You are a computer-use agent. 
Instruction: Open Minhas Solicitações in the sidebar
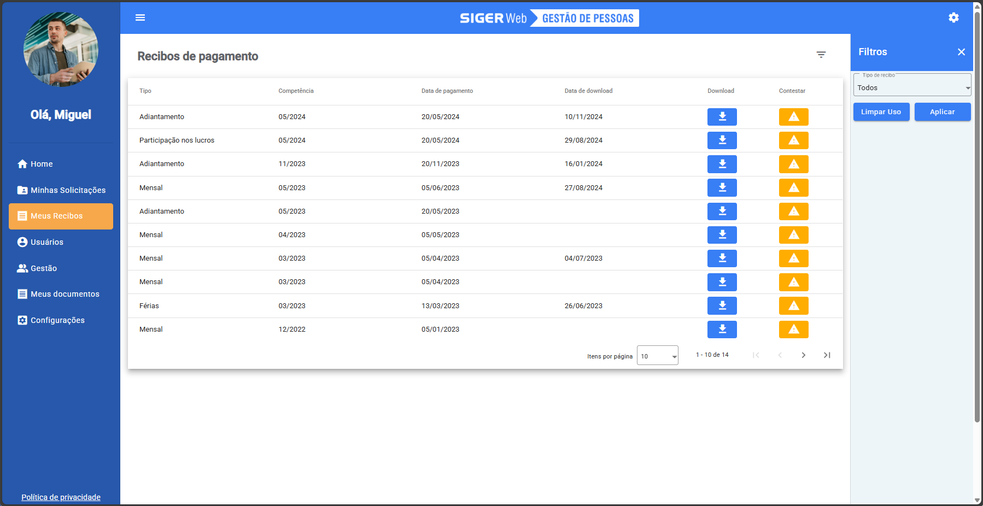61,190
